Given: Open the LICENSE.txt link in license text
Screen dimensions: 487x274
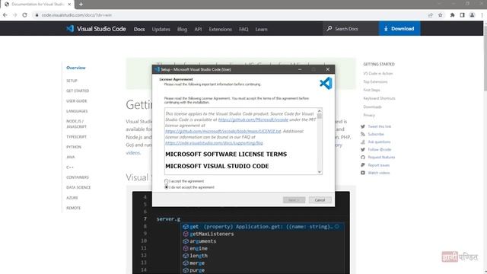Looking at the screenshot, I should pos(223,131).
